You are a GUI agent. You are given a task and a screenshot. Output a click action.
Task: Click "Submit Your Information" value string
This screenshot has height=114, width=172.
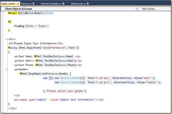click(77, 100)
